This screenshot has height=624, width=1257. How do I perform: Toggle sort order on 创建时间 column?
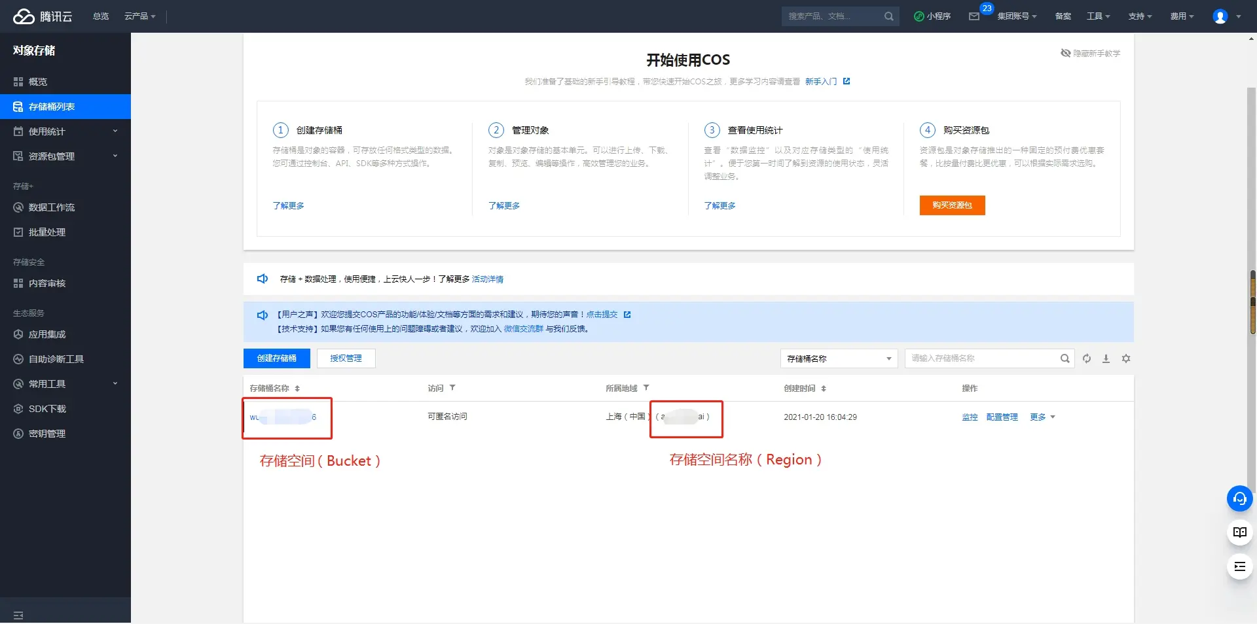824,389
